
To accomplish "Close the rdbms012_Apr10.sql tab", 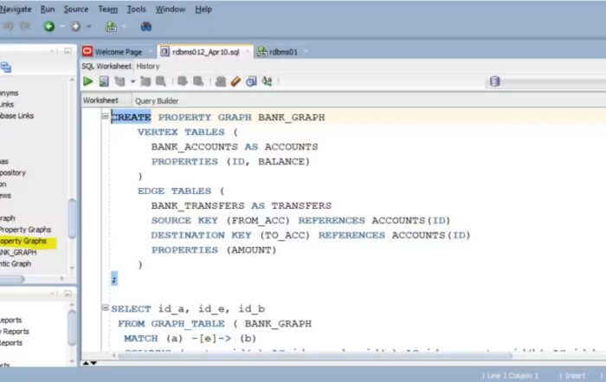I will [248, 51].
